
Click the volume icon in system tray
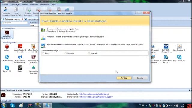pyautogui.click(x=170, y=105)
